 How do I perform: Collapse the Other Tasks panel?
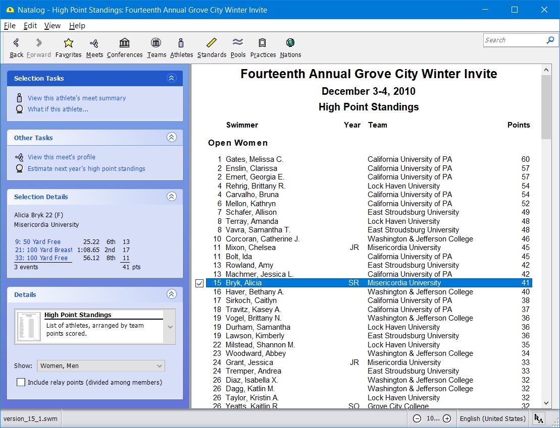(x=171, y=138)
